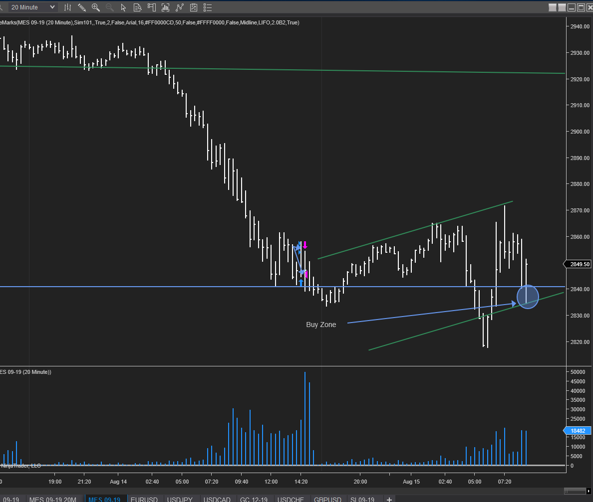The height and width of the screenshot is (502, 593).
Task: Click the scrollbar right arrow button
Action: click(x=589, y=491)
